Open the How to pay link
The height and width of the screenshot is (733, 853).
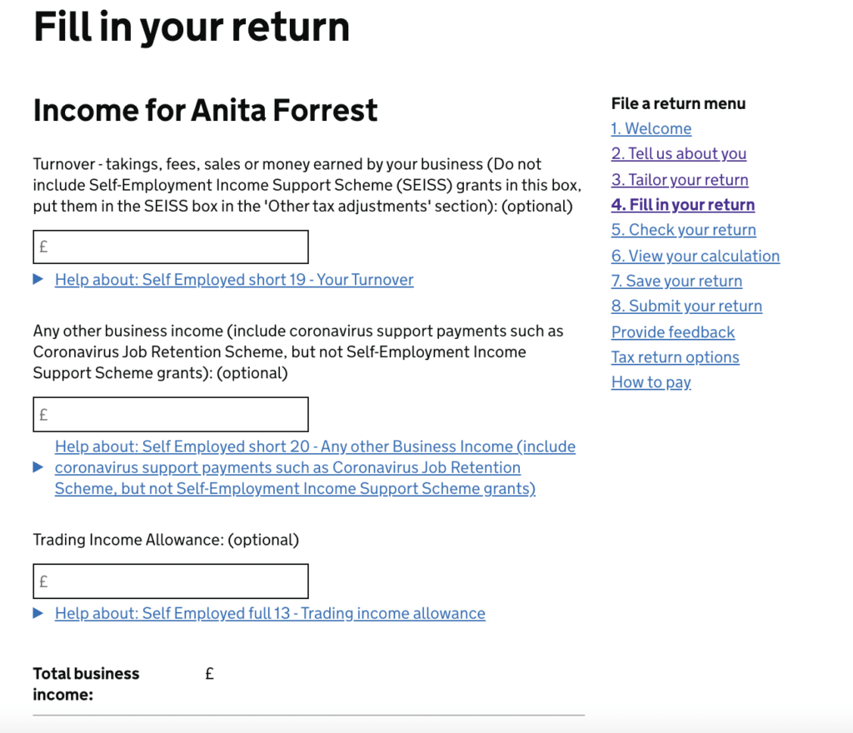pos(651,381)
